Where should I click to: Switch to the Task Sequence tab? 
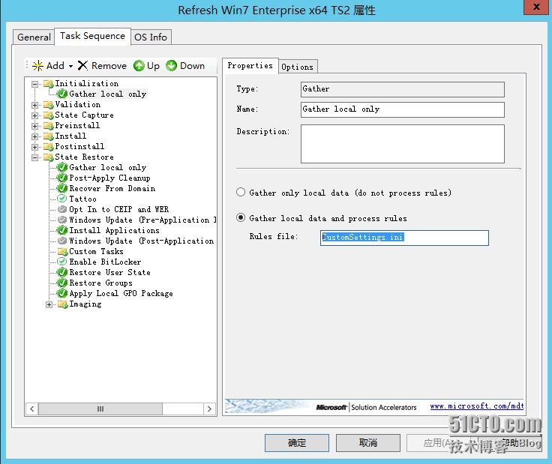click(92, 36)
